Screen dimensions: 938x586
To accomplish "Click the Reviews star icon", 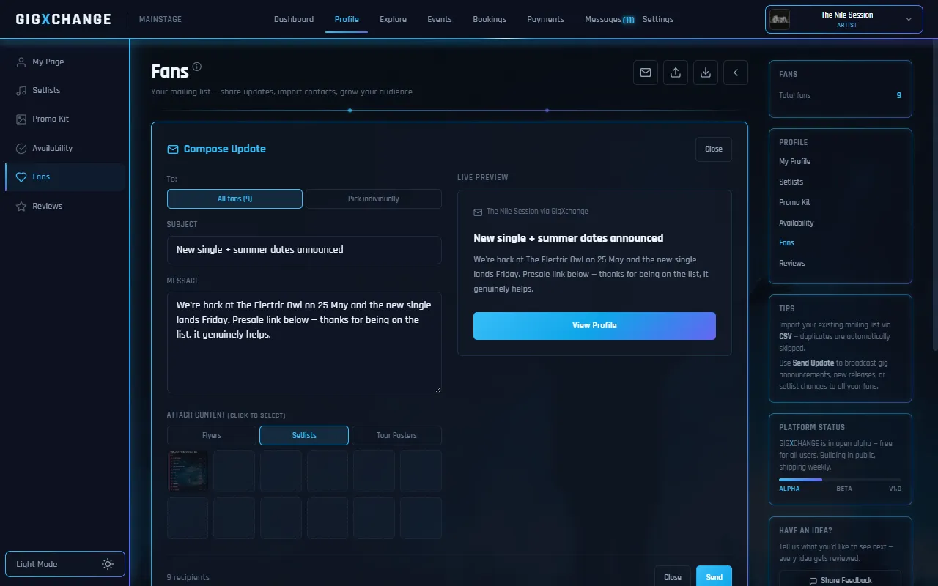I will click(21, 206).
